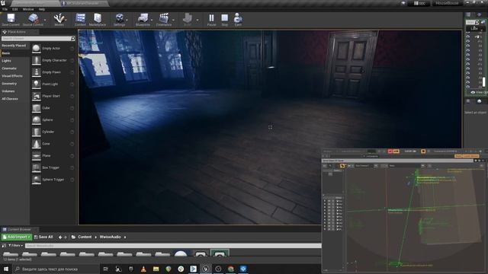Go back in Content Browser history
This screenshot has height=274, width=488.
tap(60, 237)
